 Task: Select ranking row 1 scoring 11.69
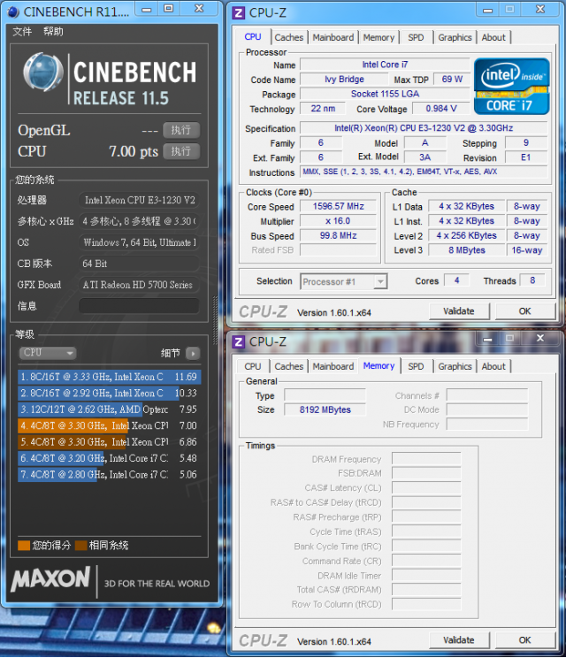click(109, 377)
